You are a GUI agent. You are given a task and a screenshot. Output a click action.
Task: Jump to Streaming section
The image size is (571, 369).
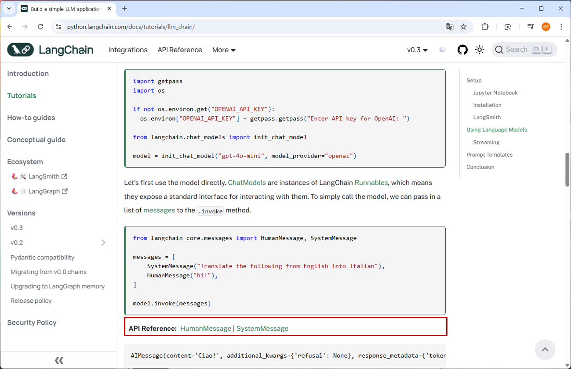tap(486, 142)
